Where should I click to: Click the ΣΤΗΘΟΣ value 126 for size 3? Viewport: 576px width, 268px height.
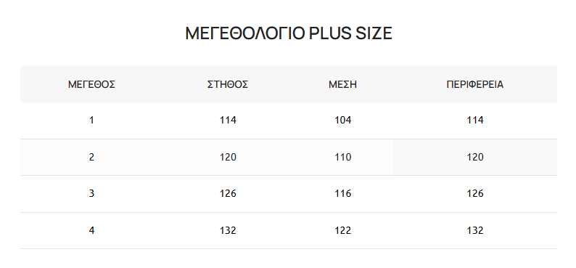pos(228,193)
